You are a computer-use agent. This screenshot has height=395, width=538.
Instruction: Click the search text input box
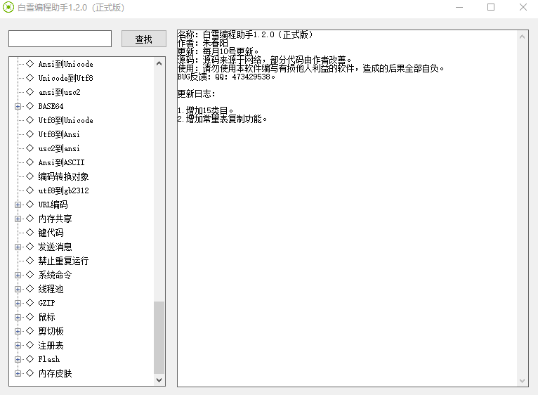(x=60, y=39)
